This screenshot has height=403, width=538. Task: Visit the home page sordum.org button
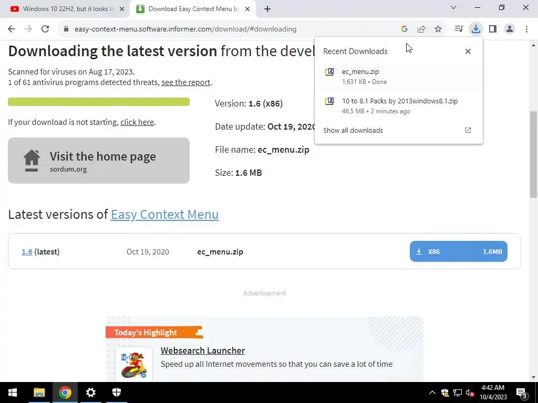(99, 161)
